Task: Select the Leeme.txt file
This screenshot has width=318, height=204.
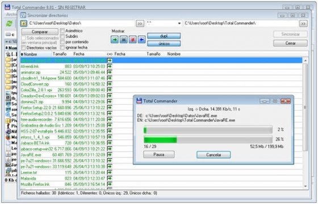Action: click(x=29, y=173)
